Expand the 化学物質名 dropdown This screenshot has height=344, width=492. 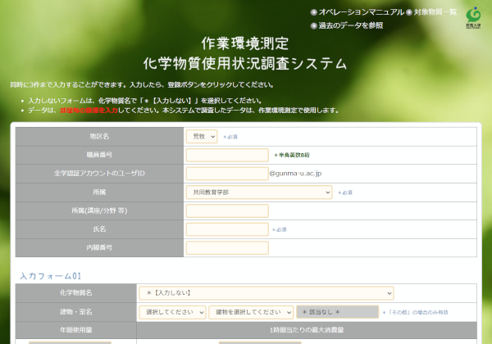pos(266,293)
